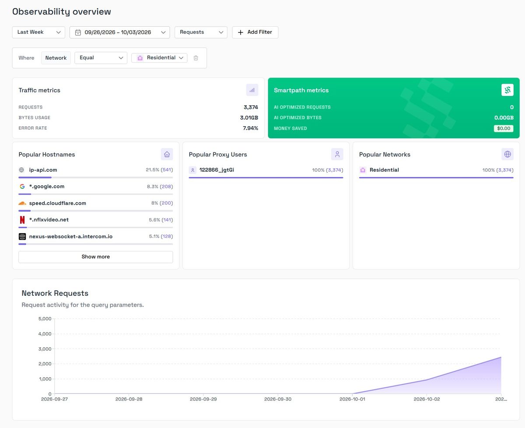525x428 pixels.
Task: Click the Network field in the filter row
Action: [56, 58]
